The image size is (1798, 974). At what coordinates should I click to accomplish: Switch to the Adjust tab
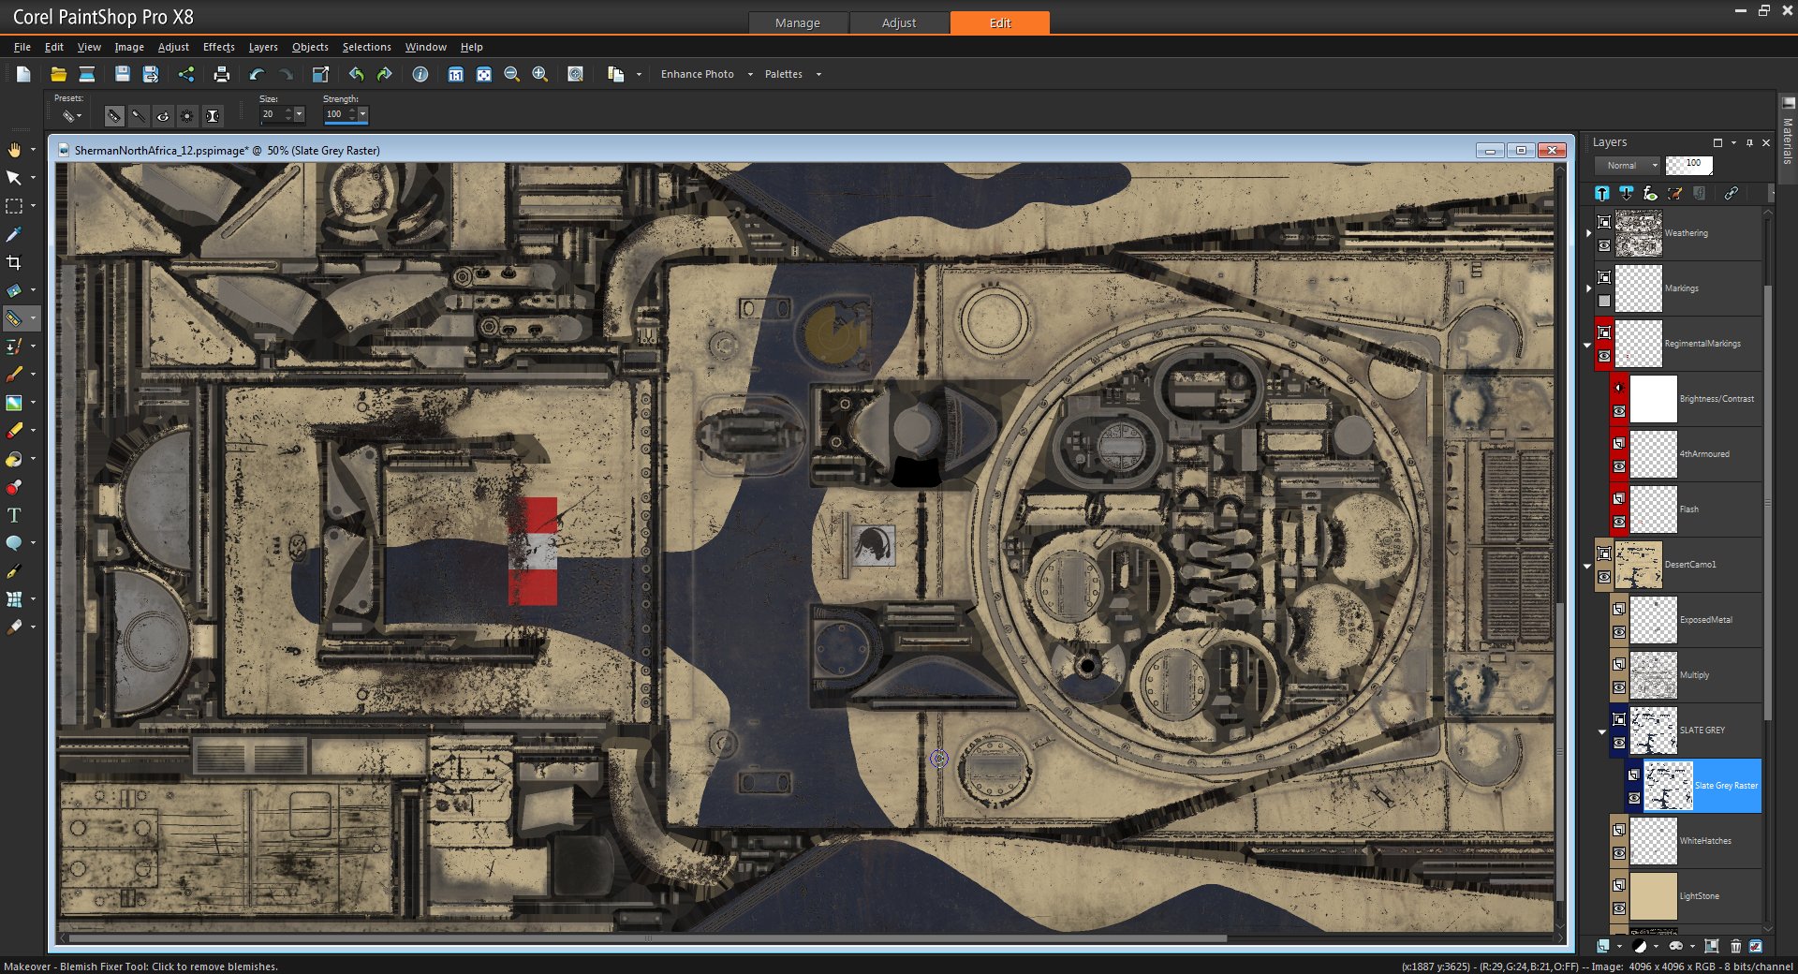pos(899,22)
